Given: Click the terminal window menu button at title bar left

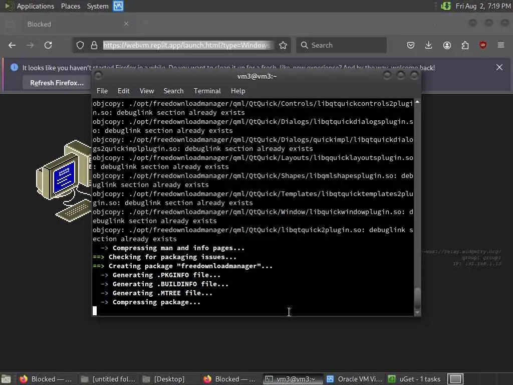Looking at the screenshot, I should coord(98,76).
